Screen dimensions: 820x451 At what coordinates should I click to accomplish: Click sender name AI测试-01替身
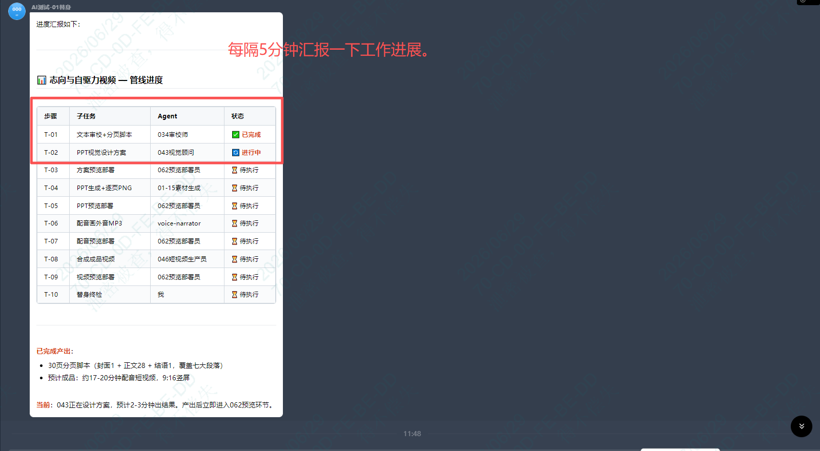(51, 7)
